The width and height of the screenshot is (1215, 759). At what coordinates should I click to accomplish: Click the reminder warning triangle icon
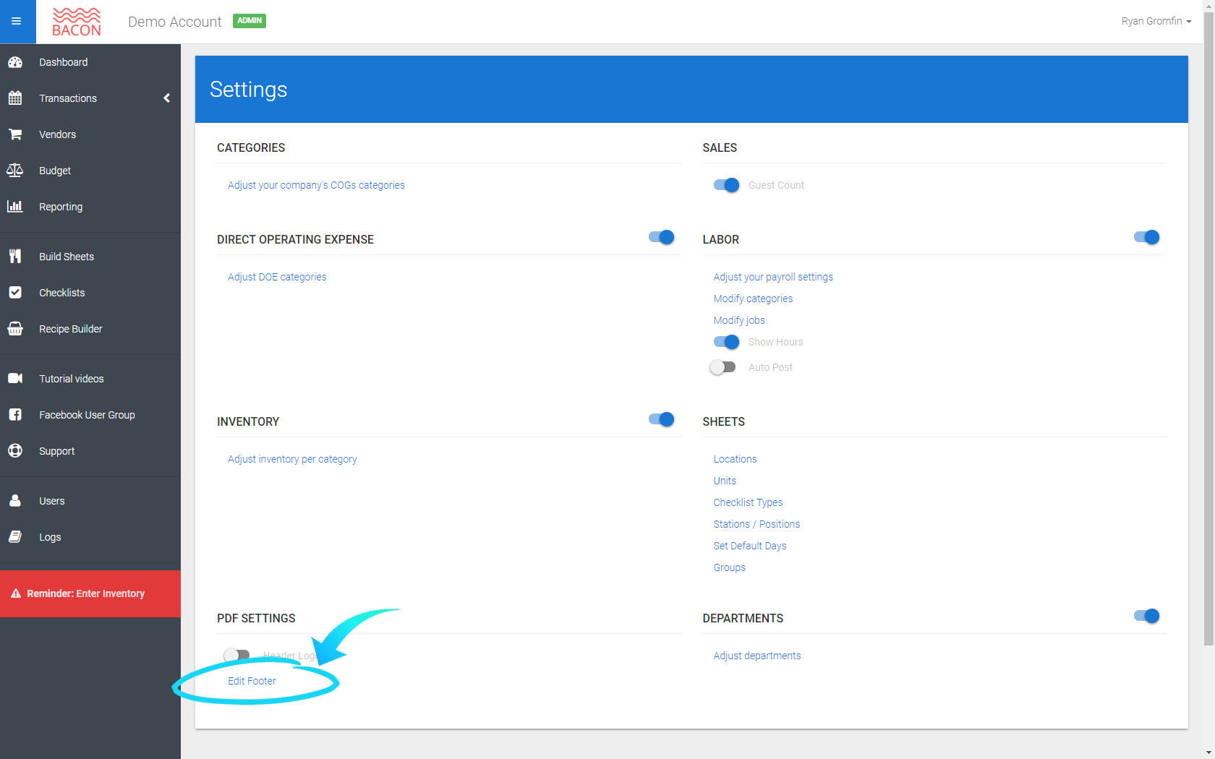pos(16,593)
